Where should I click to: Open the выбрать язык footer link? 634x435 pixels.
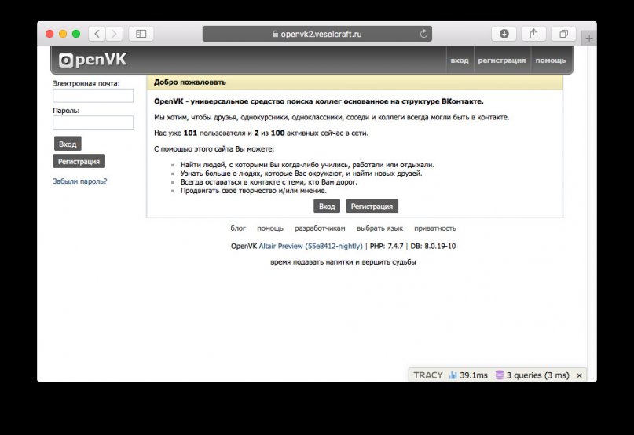click(x=379, y=228)
